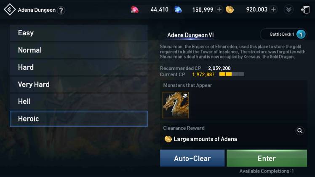Image resolution: width=315 pixels, height=177 pixels.
Task: Tap the blue diamond currency icon
Action: 178,10
